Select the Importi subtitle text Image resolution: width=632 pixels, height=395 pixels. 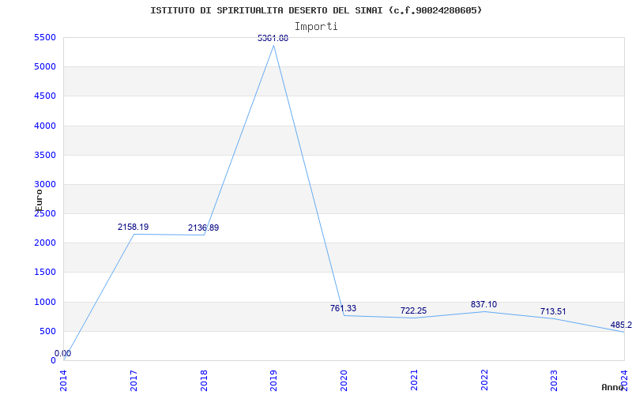click(316, 27)
